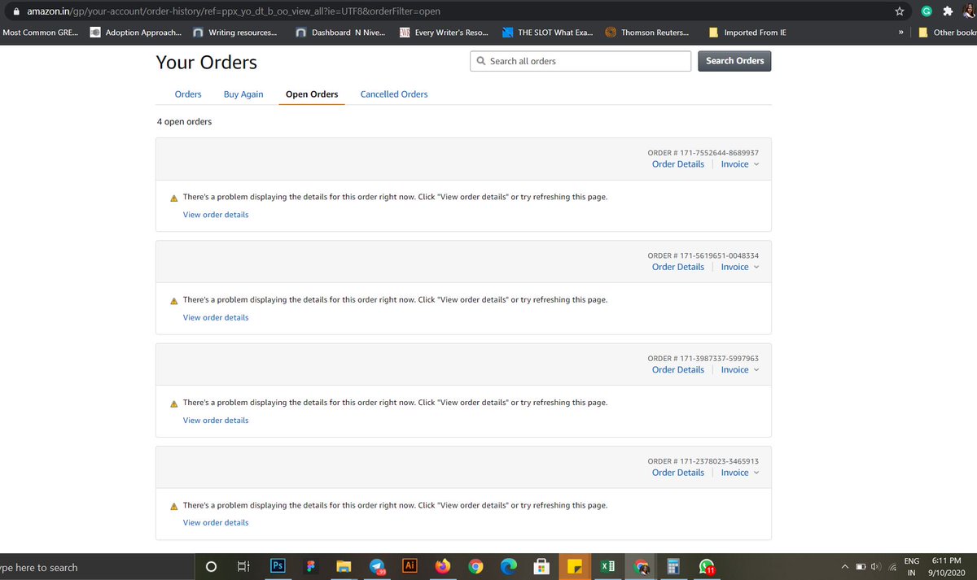Image resolution: width=977 pixels, height=580 pixels.
Task: Click the Chrome address bar URL
Action: click(x=234, y=11)
